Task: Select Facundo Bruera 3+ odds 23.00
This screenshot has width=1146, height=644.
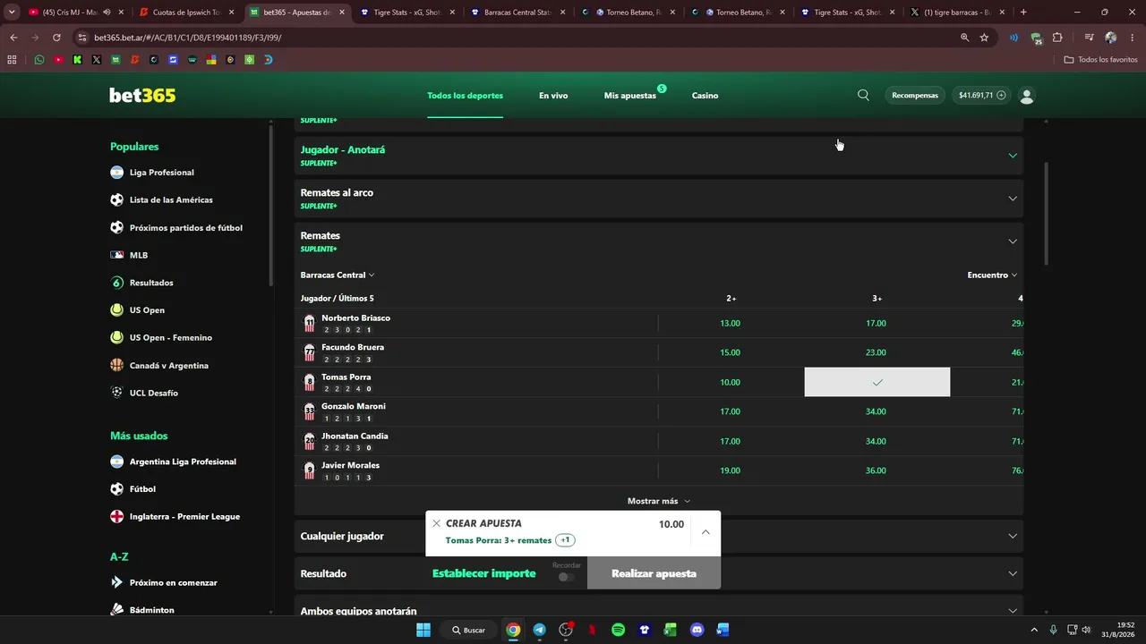Action: click(877, 352)
